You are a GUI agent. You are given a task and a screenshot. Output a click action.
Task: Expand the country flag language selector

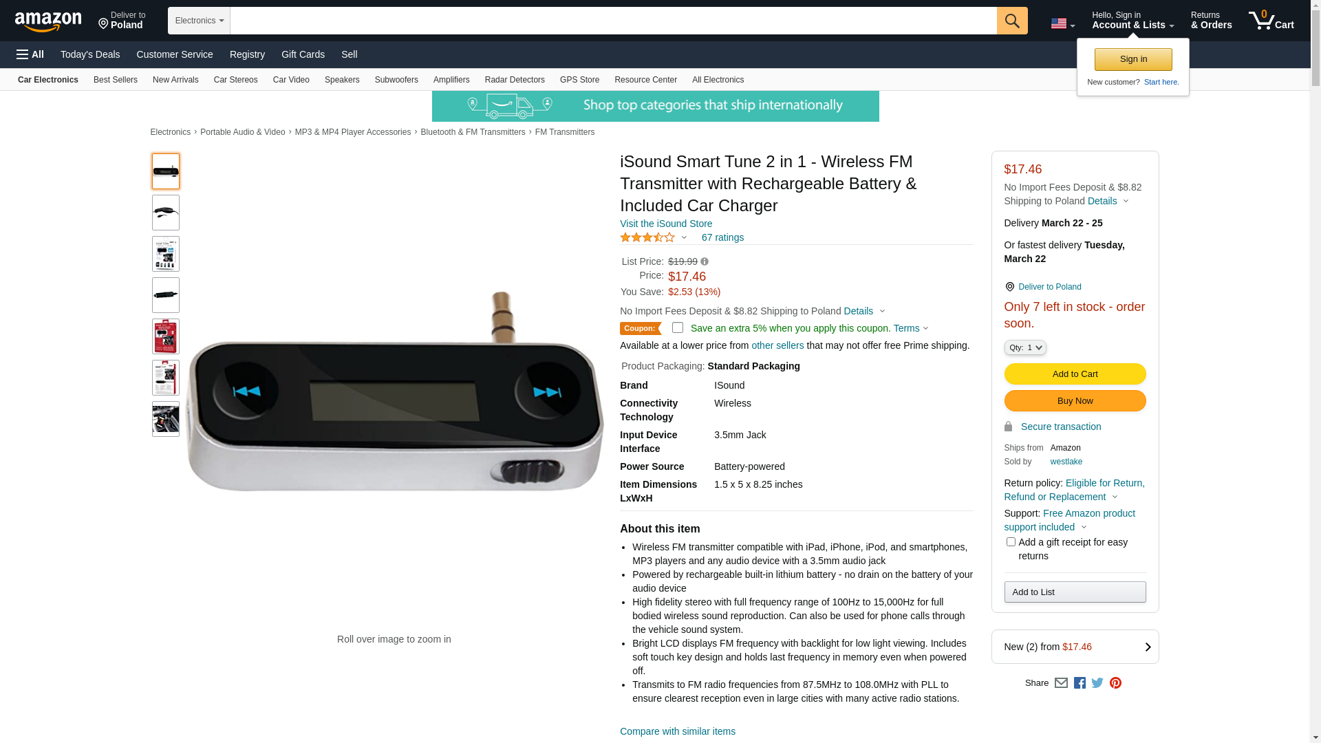1062,23
